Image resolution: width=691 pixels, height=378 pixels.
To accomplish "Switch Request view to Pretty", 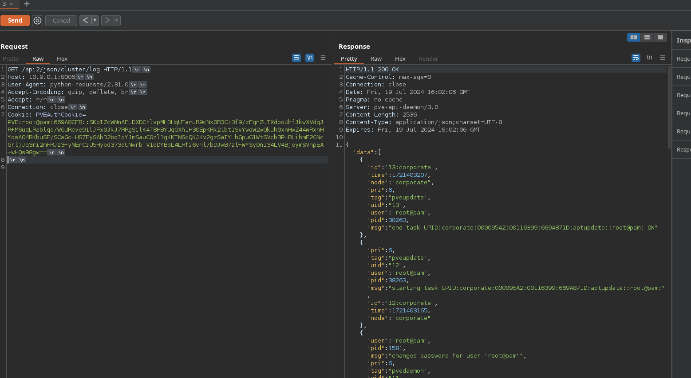I will point(11,58).
